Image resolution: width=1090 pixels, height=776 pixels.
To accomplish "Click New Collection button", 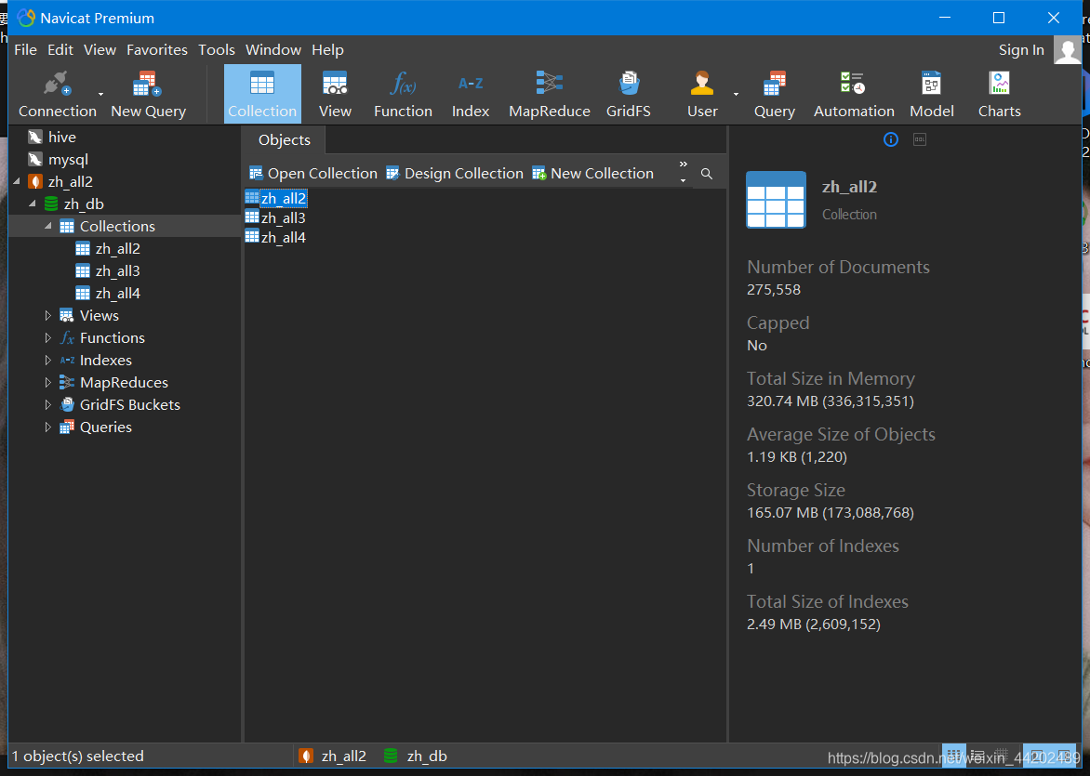I will [593, 174].
